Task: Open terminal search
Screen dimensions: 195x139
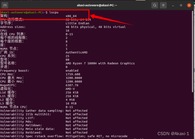Action: pos(155,5)
